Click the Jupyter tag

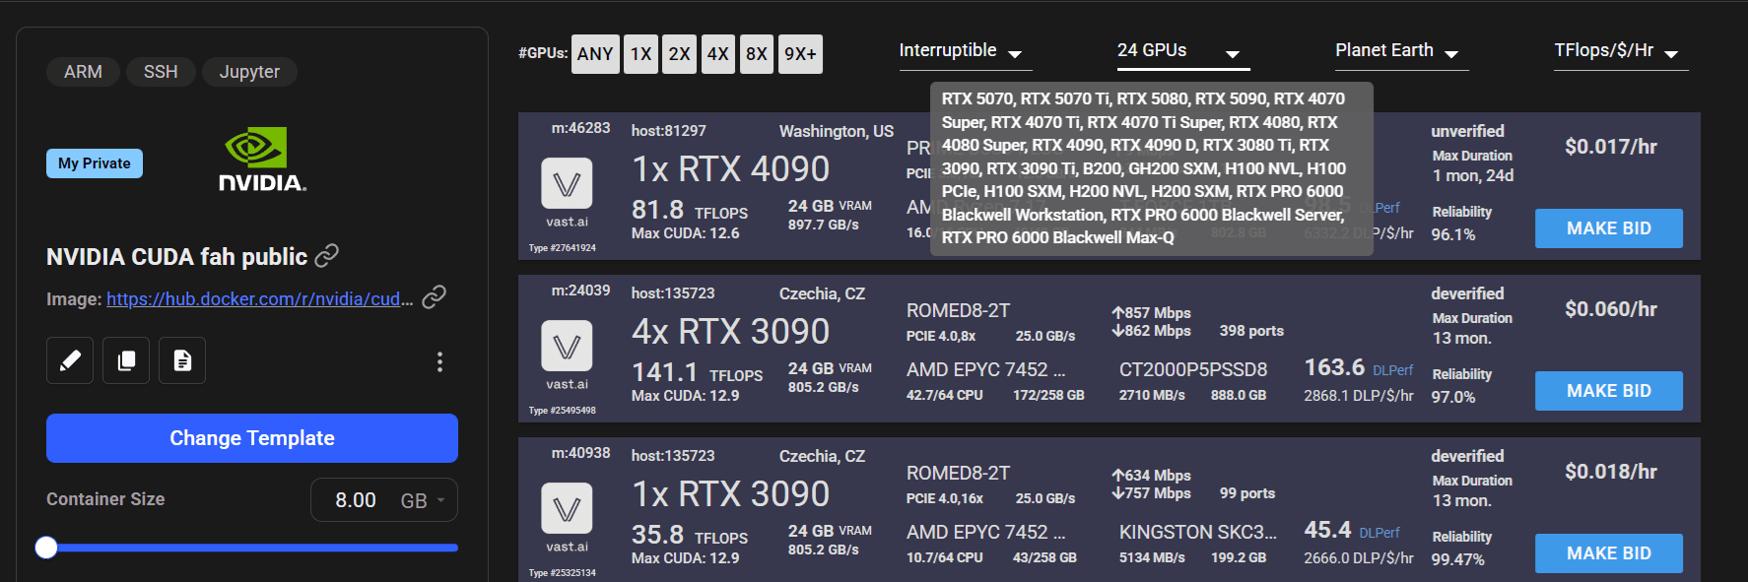click(x=249, y=72)
